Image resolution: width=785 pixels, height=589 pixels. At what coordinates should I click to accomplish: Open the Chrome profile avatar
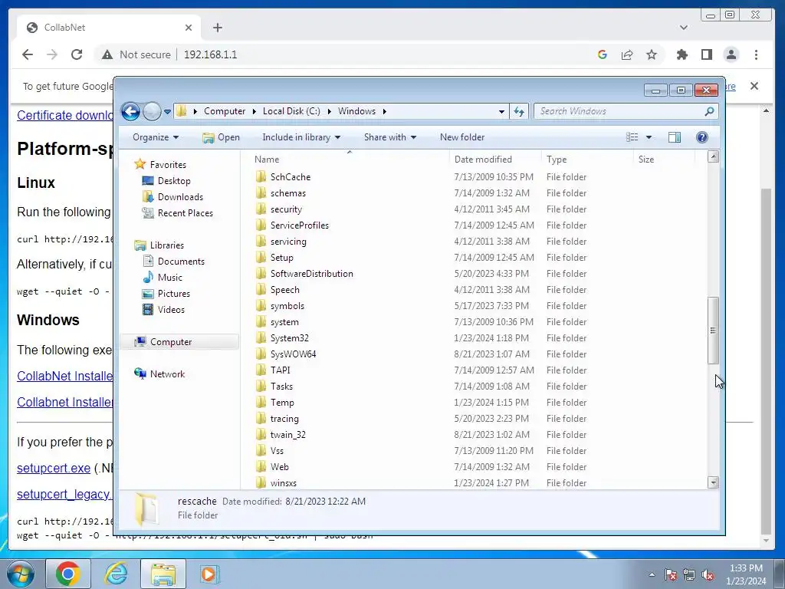(x=731, y=54)
